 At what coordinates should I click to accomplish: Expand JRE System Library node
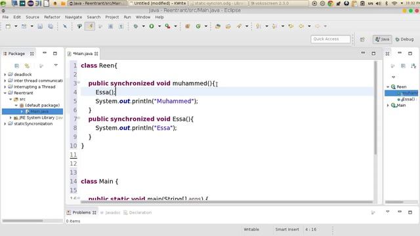pyautogui.click(x=10, y=117)
